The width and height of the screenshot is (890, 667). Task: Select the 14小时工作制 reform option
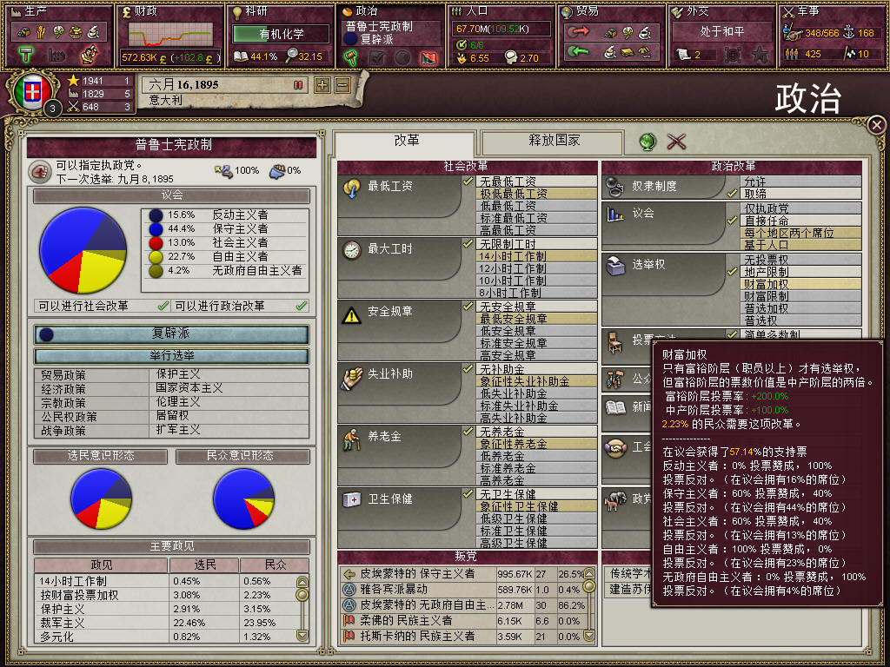[x=536, y=256]
